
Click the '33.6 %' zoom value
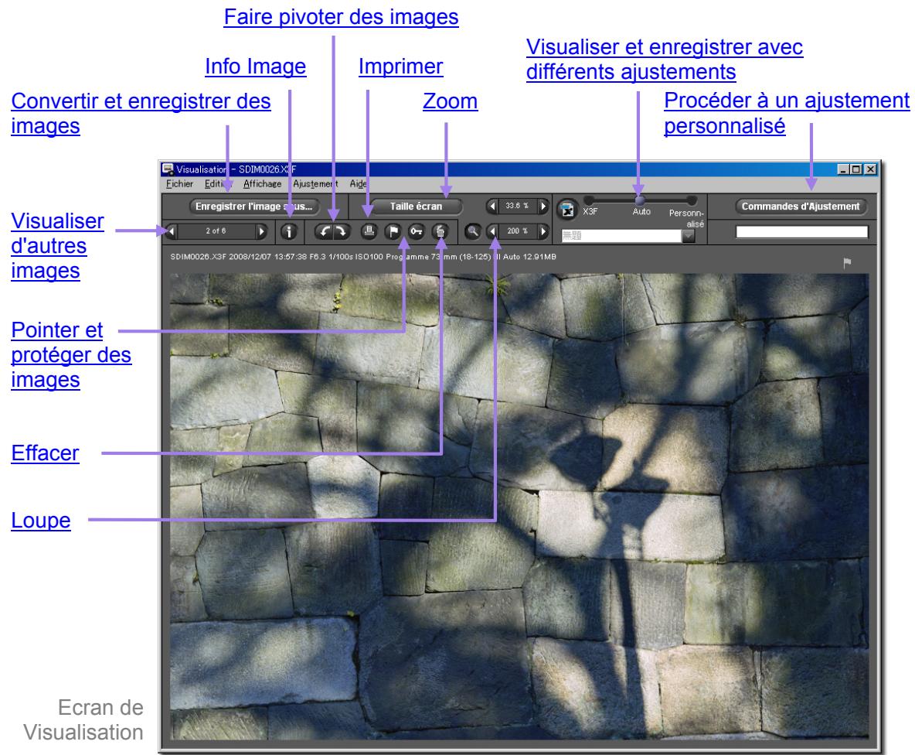[x=518, y=206]
